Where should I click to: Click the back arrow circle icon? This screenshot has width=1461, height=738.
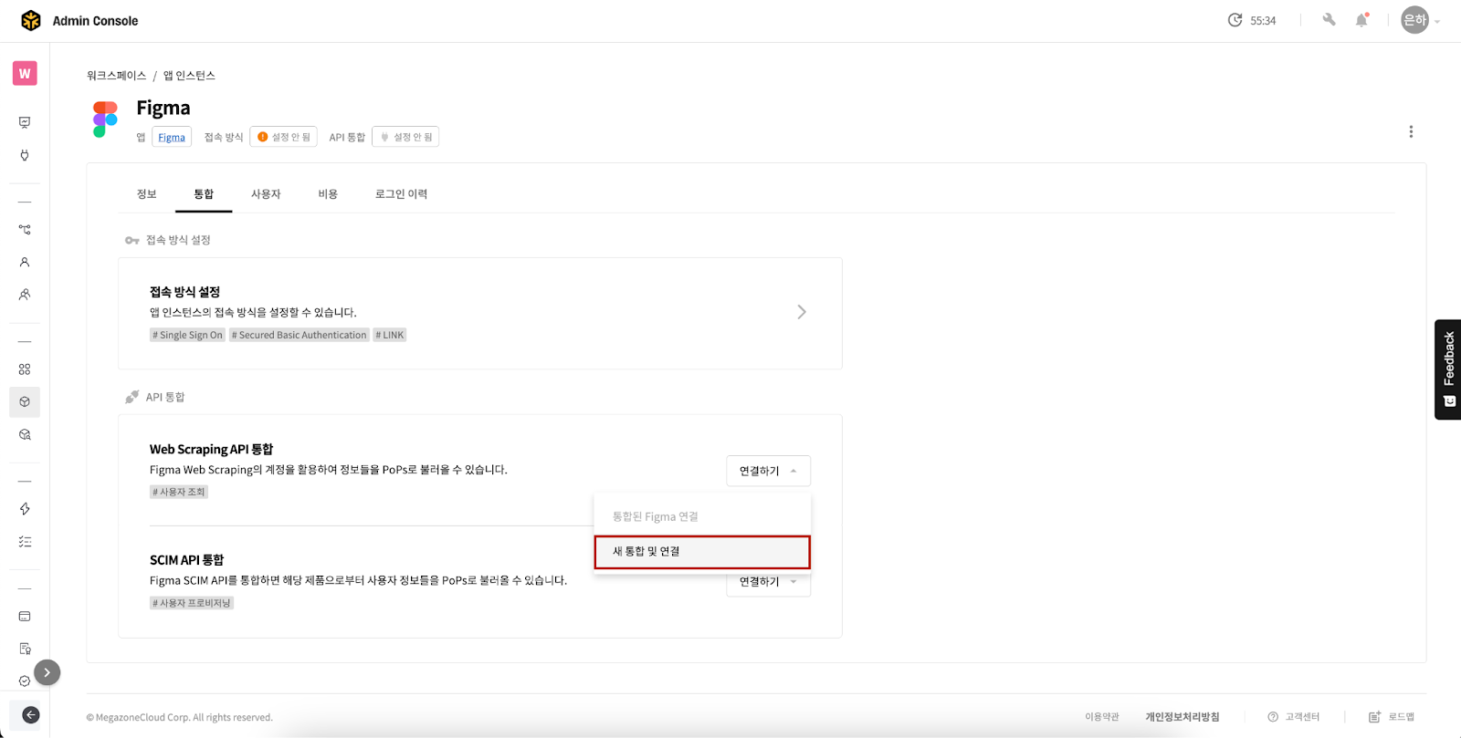point(30,714)
